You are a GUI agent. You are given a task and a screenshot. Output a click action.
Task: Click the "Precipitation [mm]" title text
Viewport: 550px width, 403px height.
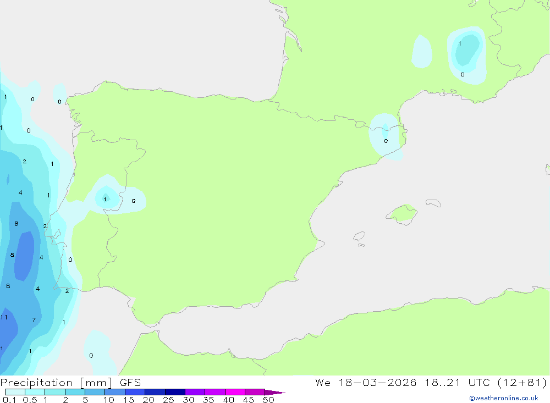point(56,383)
